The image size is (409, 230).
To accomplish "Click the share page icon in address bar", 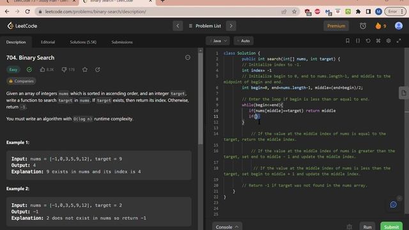I will [x=284, y=11].
